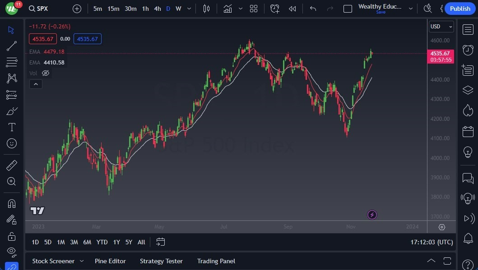Select the Zoom In tool

click(x=11, y=182)
